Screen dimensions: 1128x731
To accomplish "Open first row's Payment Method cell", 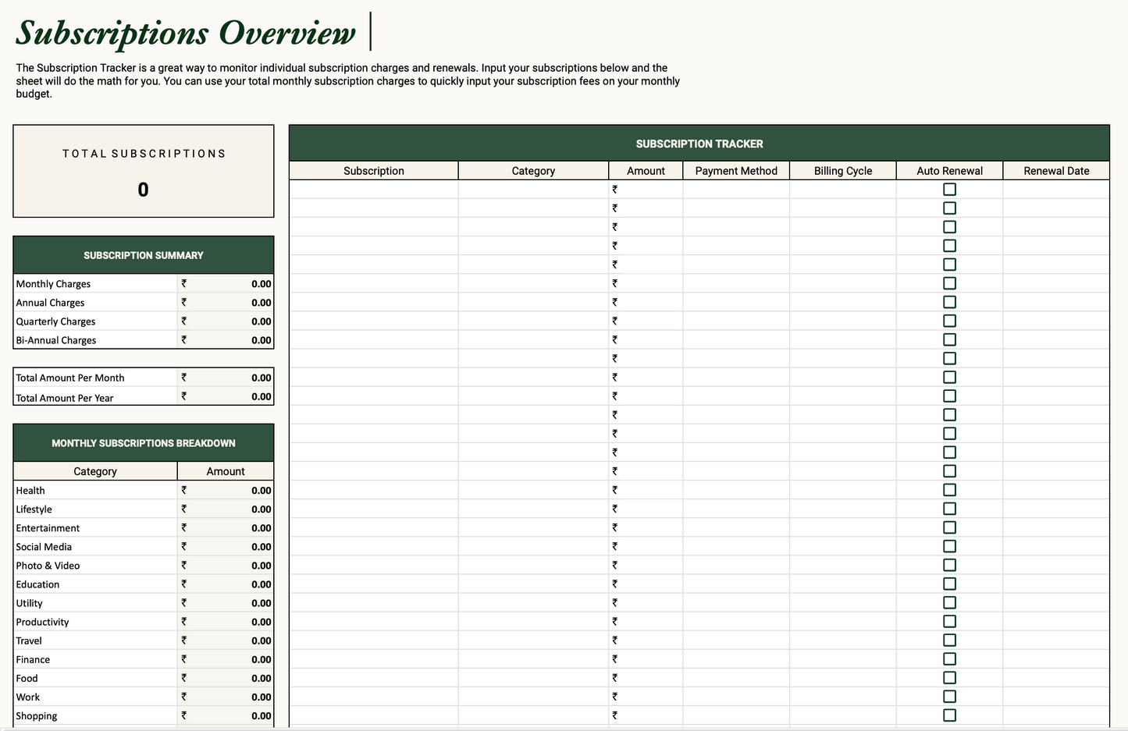I will coord(736,190).
